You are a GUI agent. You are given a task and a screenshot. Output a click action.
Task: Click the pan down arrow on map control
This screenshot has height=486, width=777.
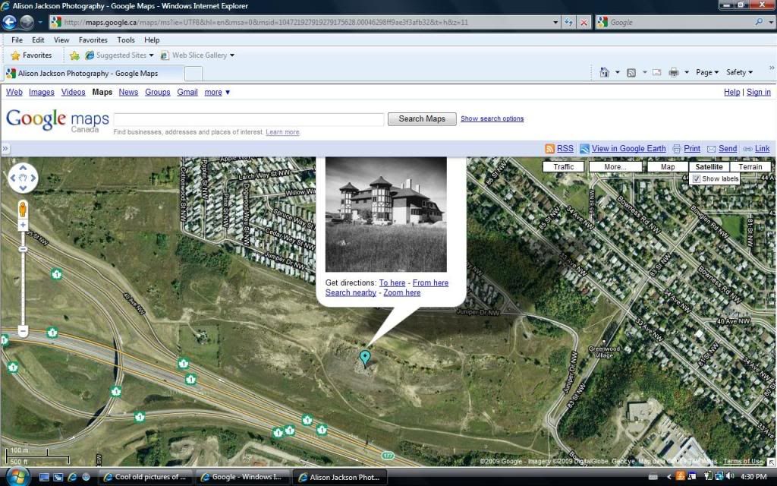point(23,188)
